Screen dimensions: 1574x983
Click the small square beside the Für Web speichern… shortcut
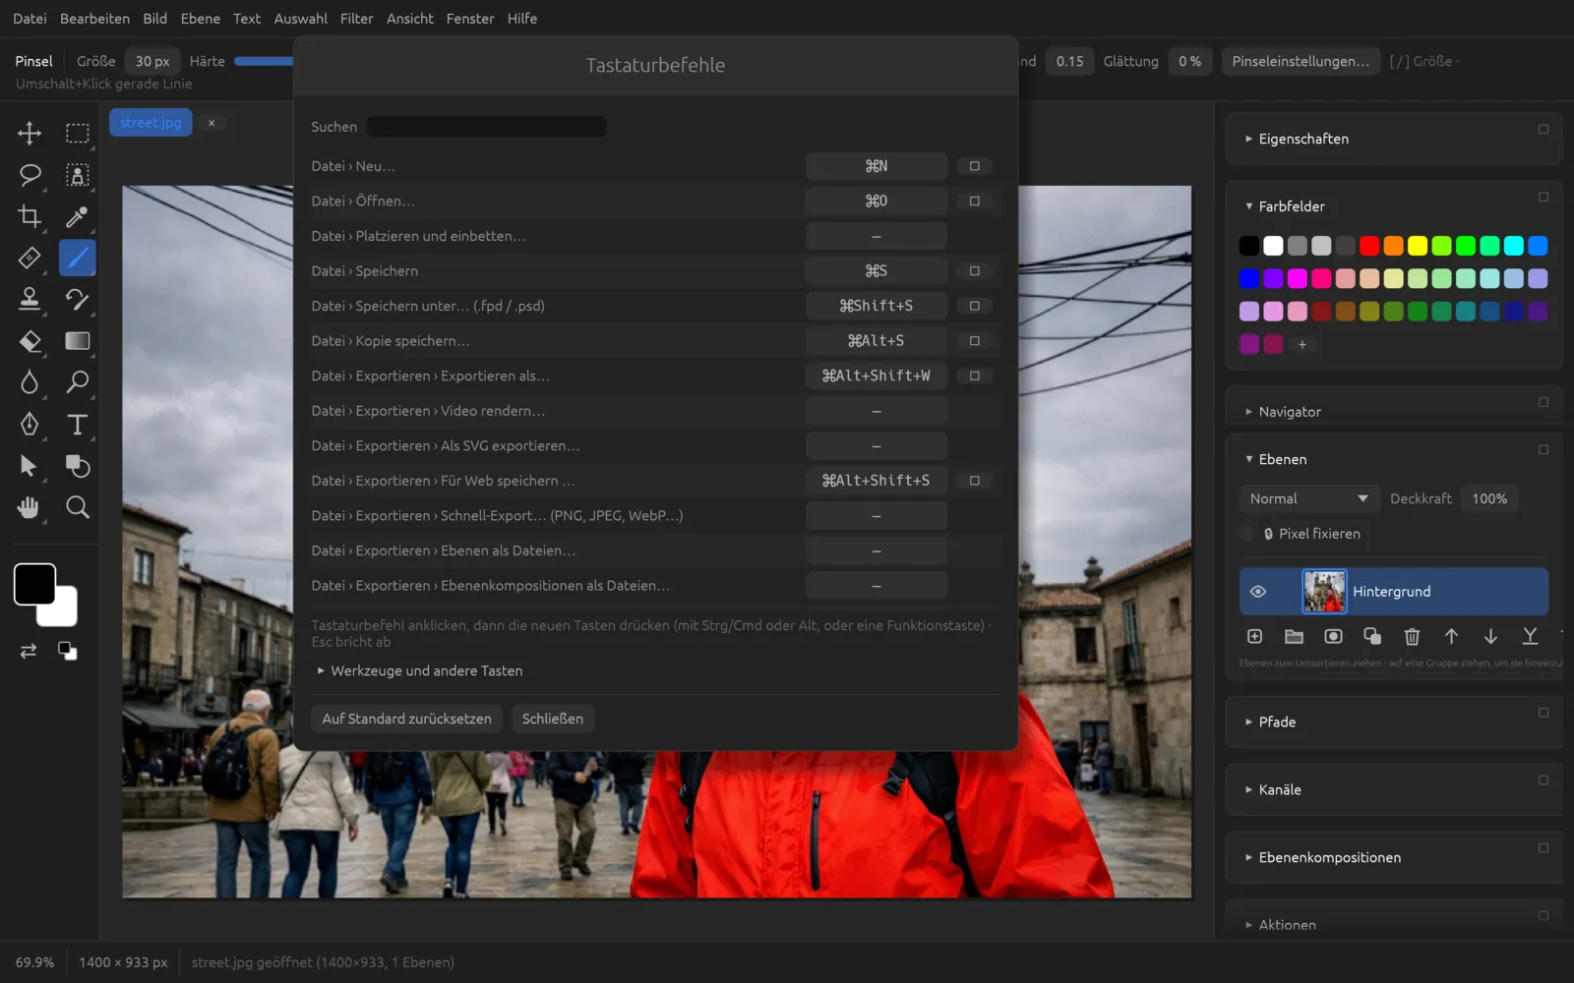[975, 481]
